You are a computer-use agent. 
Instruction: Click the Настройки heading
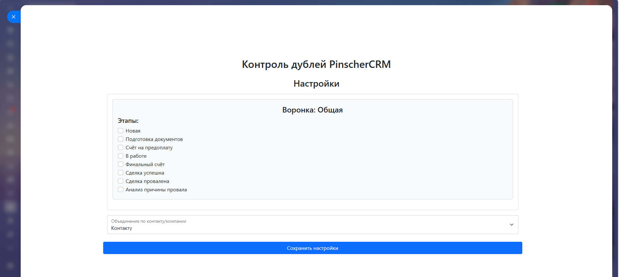pyautogui.click(x=316, y=84)
